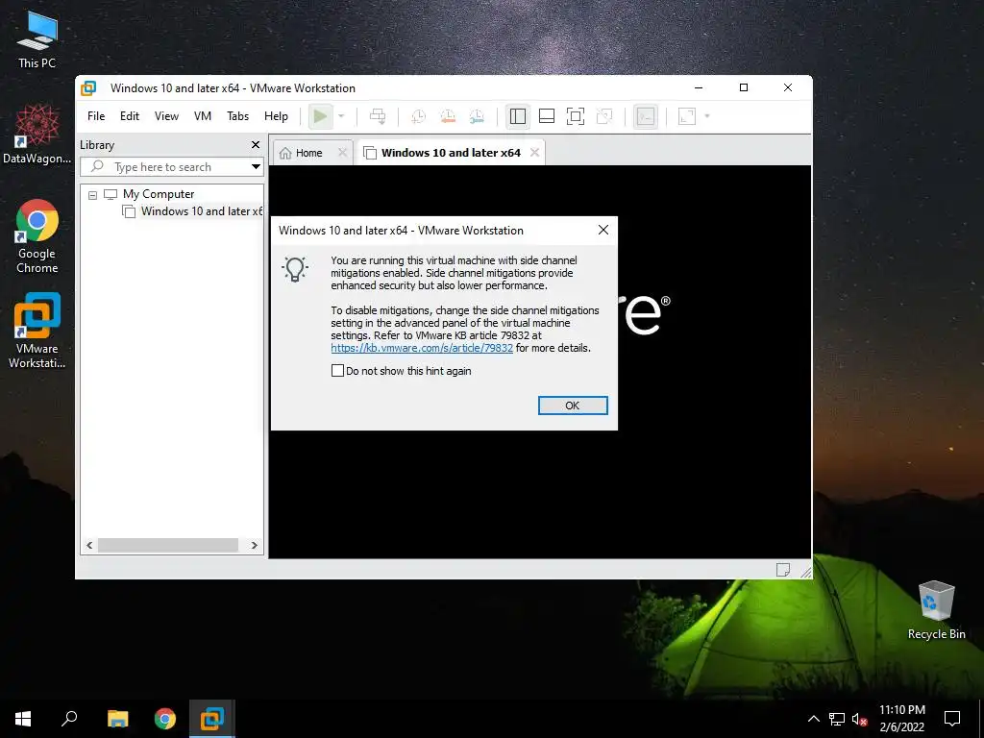This screenshot has width=984, height=738.
Task: Click the taskbar search icon
Action: tap(69, 719)
